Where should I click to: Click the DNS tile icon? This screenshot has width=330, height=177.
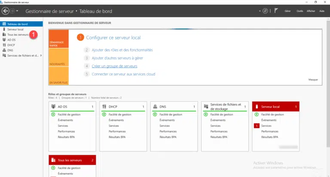click(x=155, y=106)
